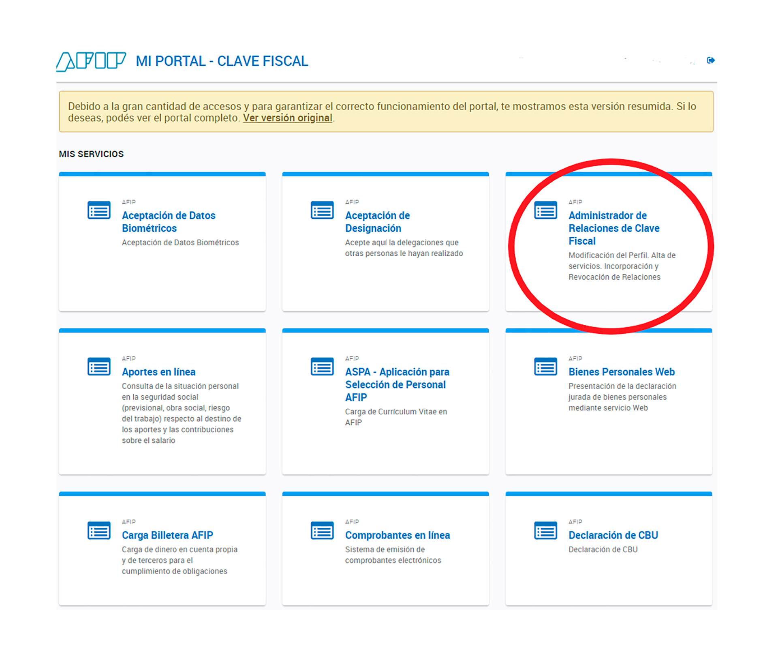The height and width of the screenshot is (665, 778).
Task: Open the Declaración de CBU service title
Action: click(x=613, y=535)
